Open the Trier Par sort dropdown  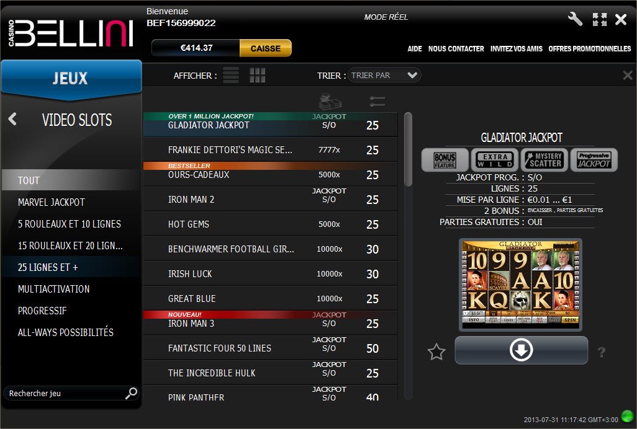[384, 76]
